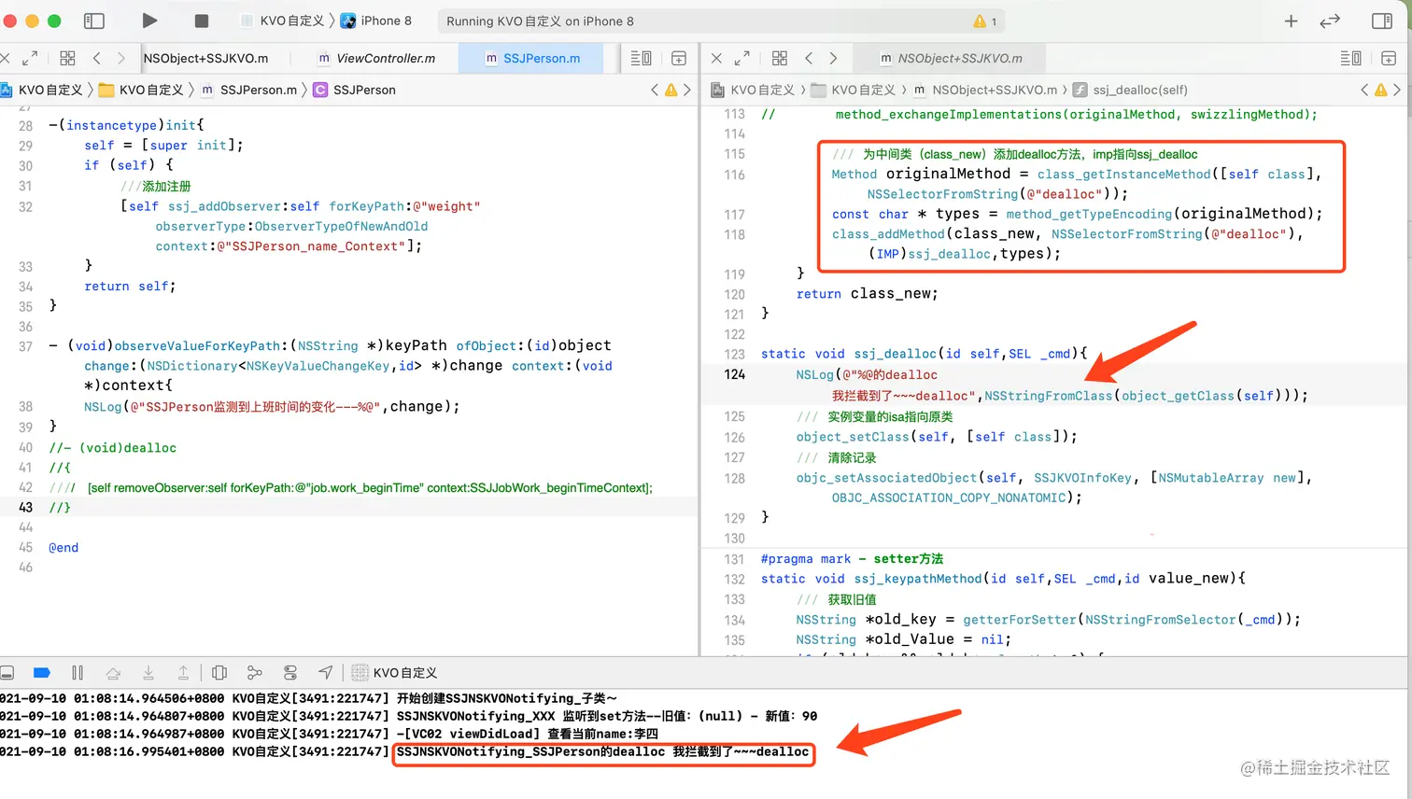The width and height of the screenshot is (1412, 799).
Task: Go forward in left editor history
Action: [x=121, y=58]
